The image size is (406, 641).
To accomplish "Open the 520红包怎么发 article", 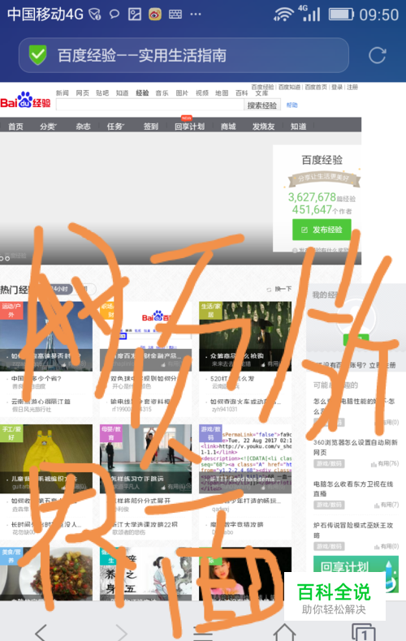I will 232,379.
